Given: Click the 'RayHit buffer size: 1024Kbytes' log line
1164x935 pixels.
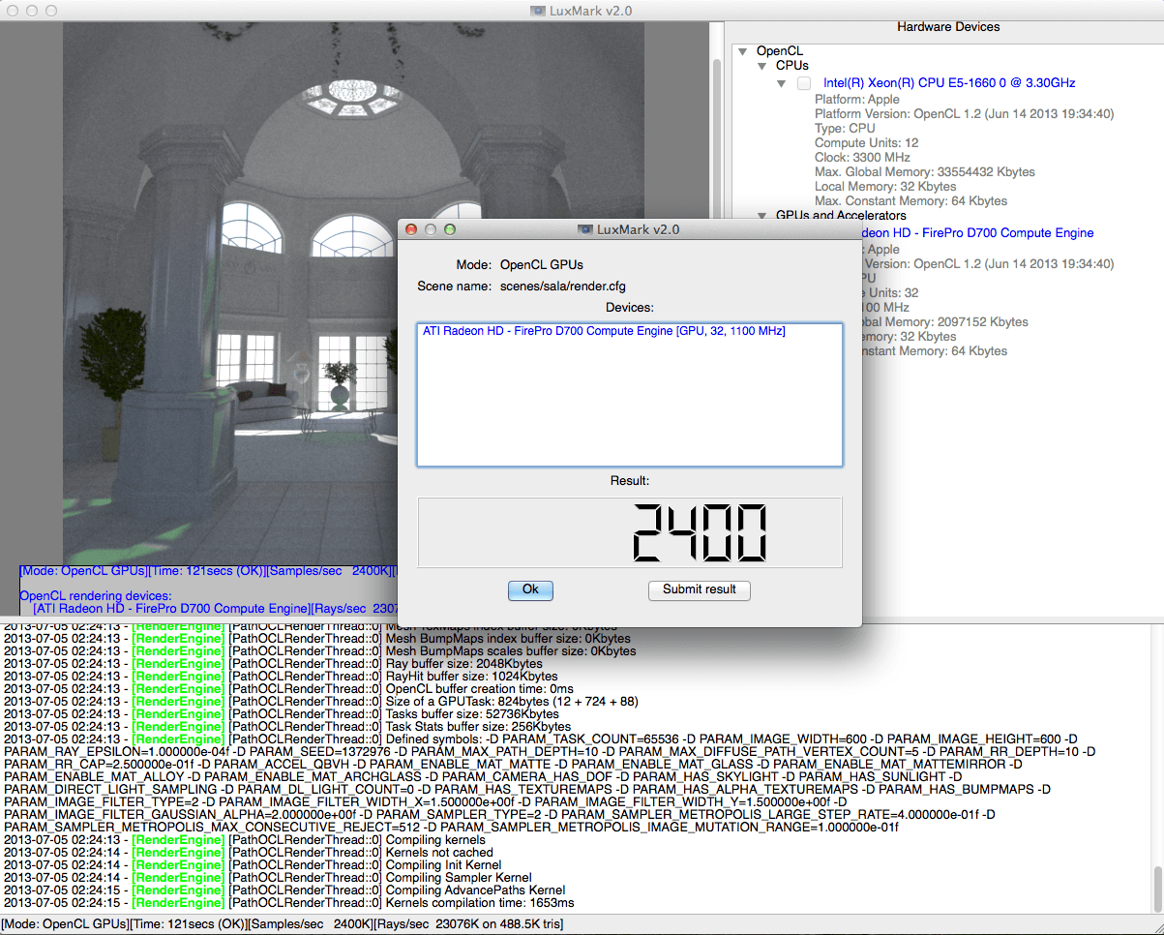Looking at the screenshot, I should click(x=283, y=677).
